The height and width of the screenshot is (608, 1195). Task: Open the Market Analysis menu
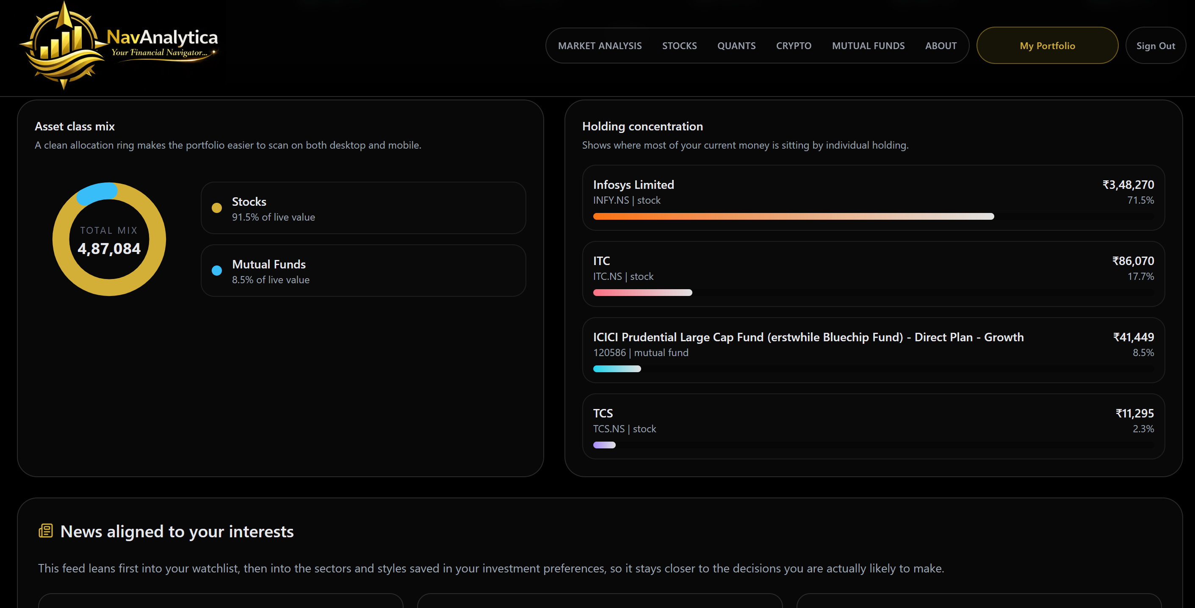600,45
